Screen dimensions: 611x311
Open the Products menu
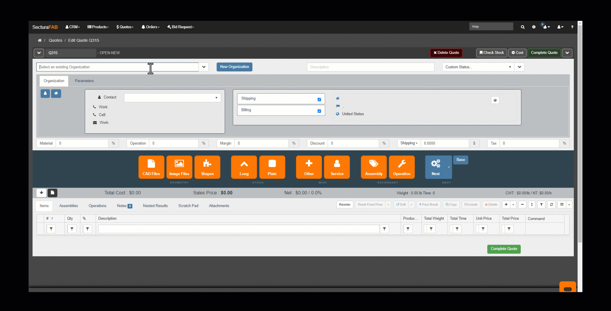(x=98, y=27)
